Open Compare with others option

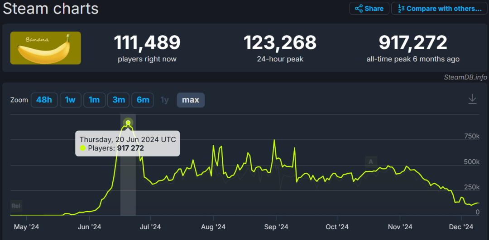[x=439, y=9]
